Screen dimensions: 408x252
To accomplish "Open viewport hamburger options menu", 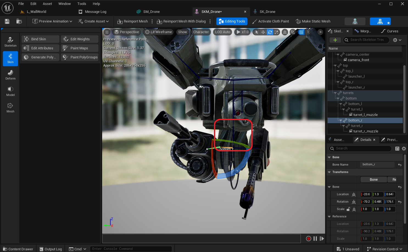I will tap(107, 32).
